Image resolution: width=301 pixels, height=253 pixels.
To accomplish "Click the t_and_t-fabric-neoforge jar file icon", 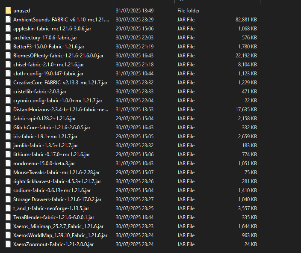I will [x=8, y=208].
